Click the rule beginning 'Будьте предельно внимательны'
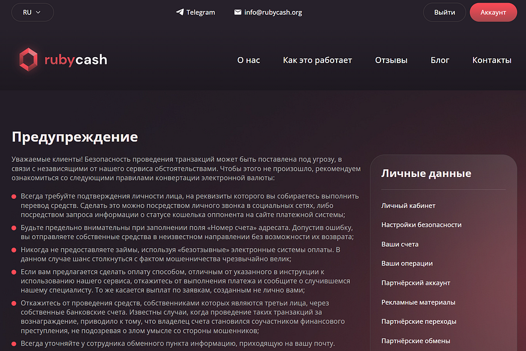This screenshot has height=351, width=526. click(x=187, y=232)
